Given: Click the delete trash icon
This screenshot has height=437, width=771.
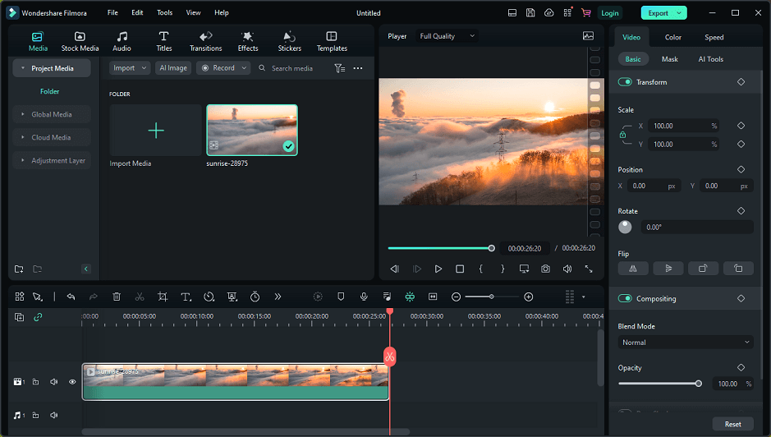Looking at the screenshot, I should (117, 297).
